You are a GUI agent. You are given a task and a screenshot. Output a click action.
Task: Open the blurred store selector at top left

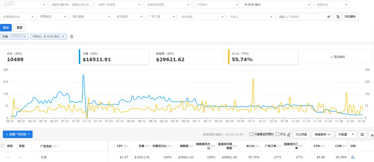[24, 4]
